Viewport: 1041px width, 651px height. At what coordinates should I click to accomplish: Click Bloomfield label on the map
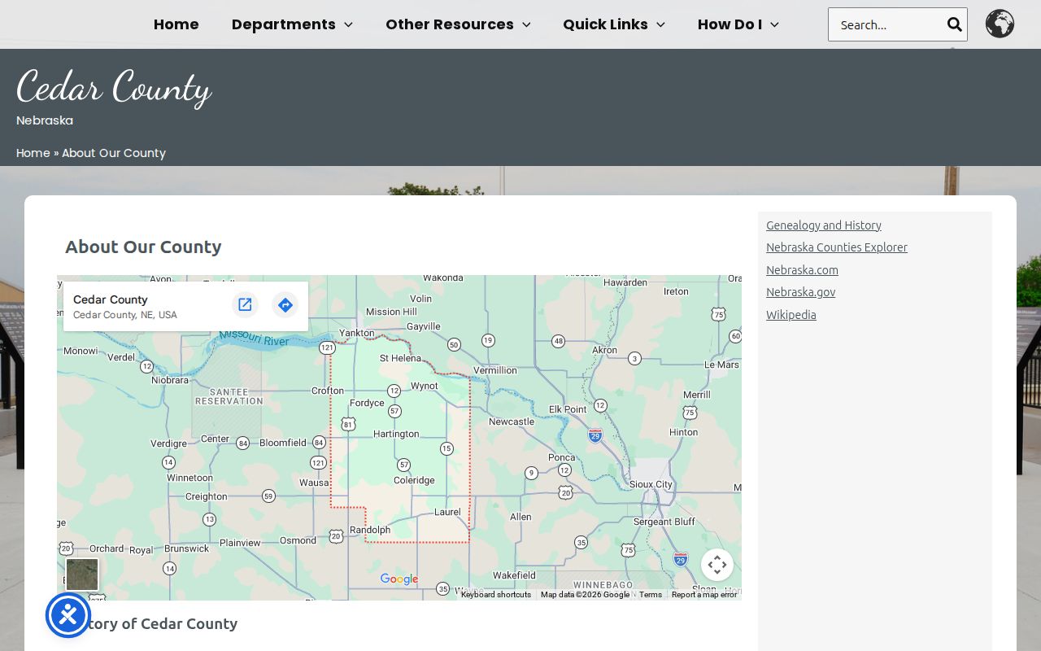point(283,443)
